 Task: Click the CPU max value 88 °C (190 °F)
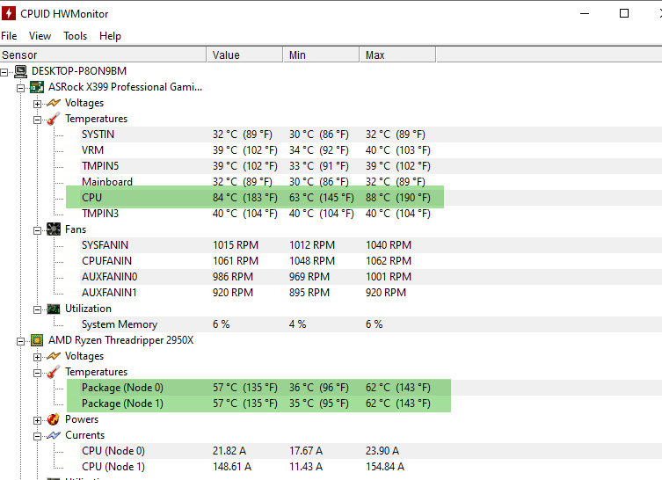tap(397, 198)
